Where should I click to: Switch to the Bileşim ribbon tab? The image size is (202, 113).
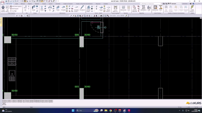click(x=23, y=4)
